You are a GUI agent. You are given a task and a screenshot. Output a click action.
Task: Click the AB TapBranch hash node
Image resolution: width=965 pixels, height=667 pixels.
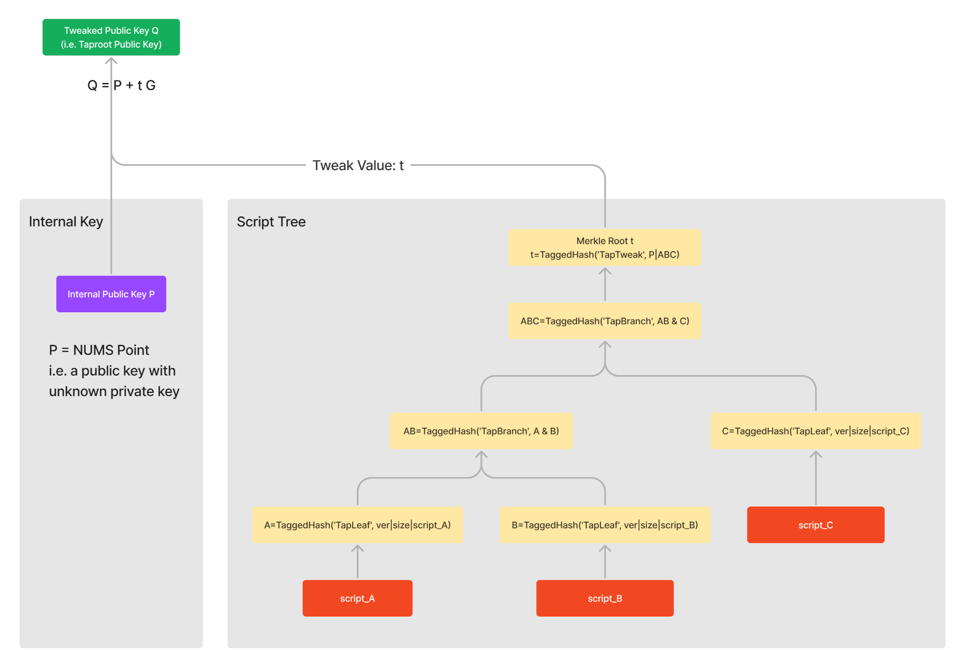481,431
